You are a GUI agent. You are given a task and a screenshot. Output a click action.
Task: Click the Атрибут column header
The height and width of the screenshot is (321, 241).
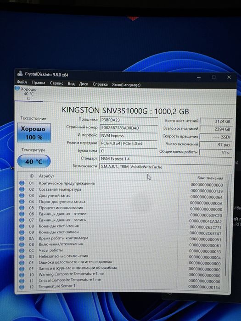(x=46, y=176)
